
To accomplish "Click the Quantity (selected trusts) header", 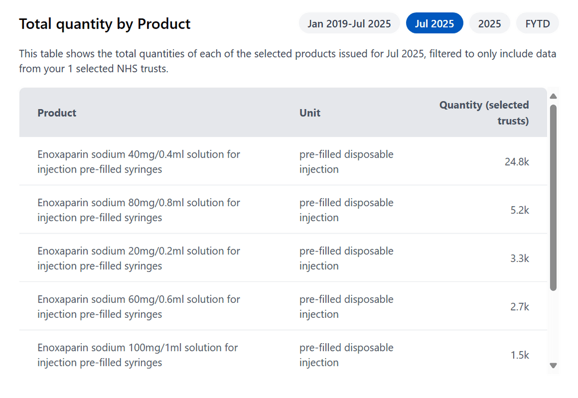I will coord(484,112).
